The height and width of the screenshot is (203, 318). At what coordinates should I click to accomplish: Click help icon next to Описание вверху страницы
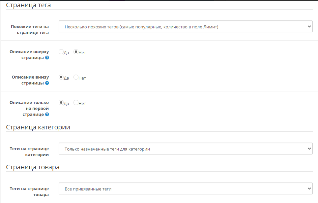pyautogui.click(x=47, y=58)
